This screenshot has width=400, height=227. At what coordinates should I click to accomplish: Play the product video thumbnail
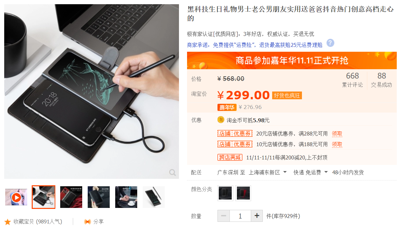pyautogui.click(x=16, y=197)
